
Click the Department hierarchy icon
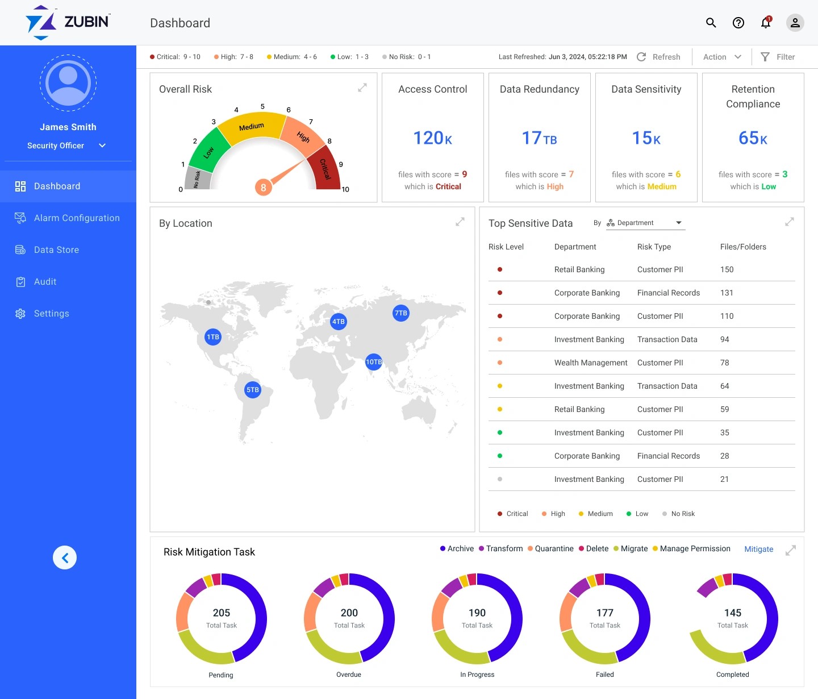611,223
